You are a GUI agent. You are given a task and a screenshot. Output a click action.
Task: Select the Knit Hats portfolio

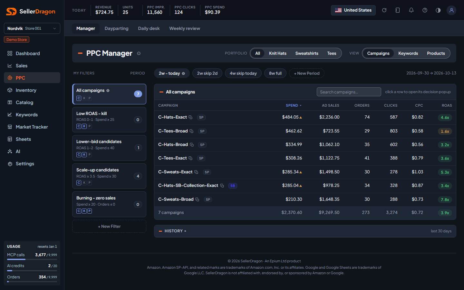tap(278, 53)
